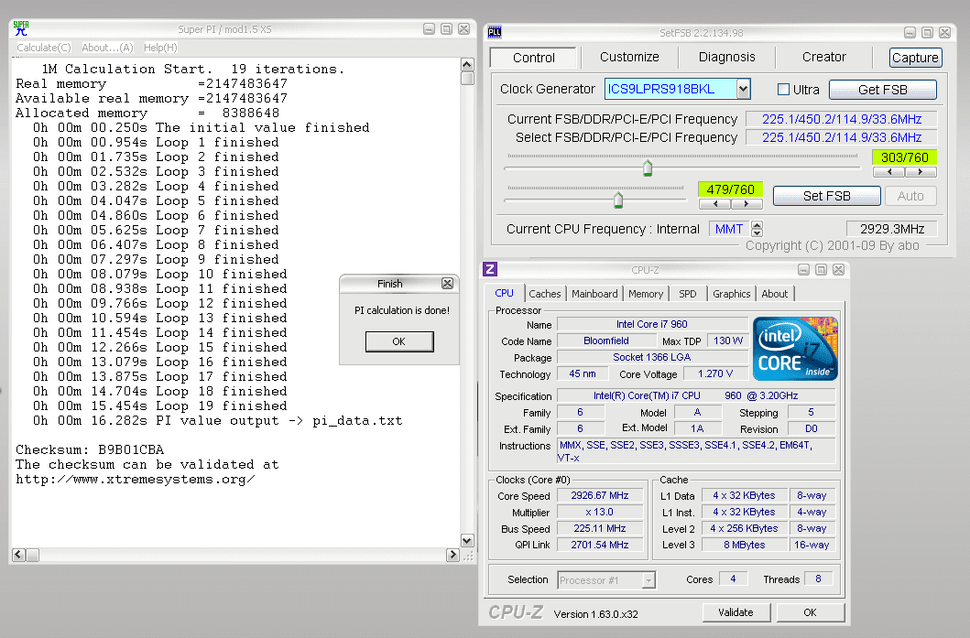Minimize the CPU-Z window

pos(803,269)
